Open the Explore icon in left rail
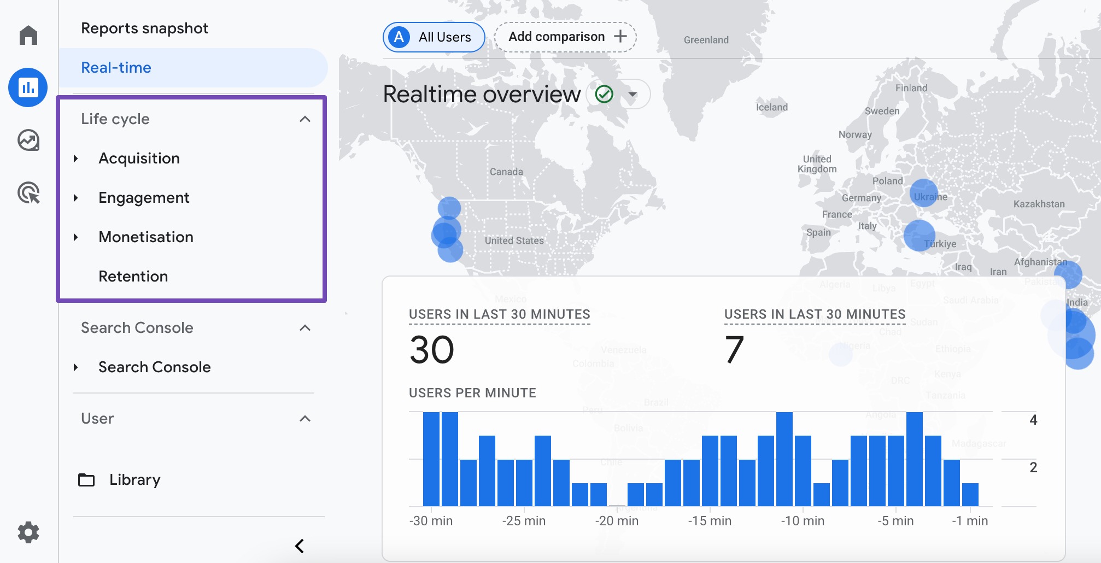 (28, 140)
